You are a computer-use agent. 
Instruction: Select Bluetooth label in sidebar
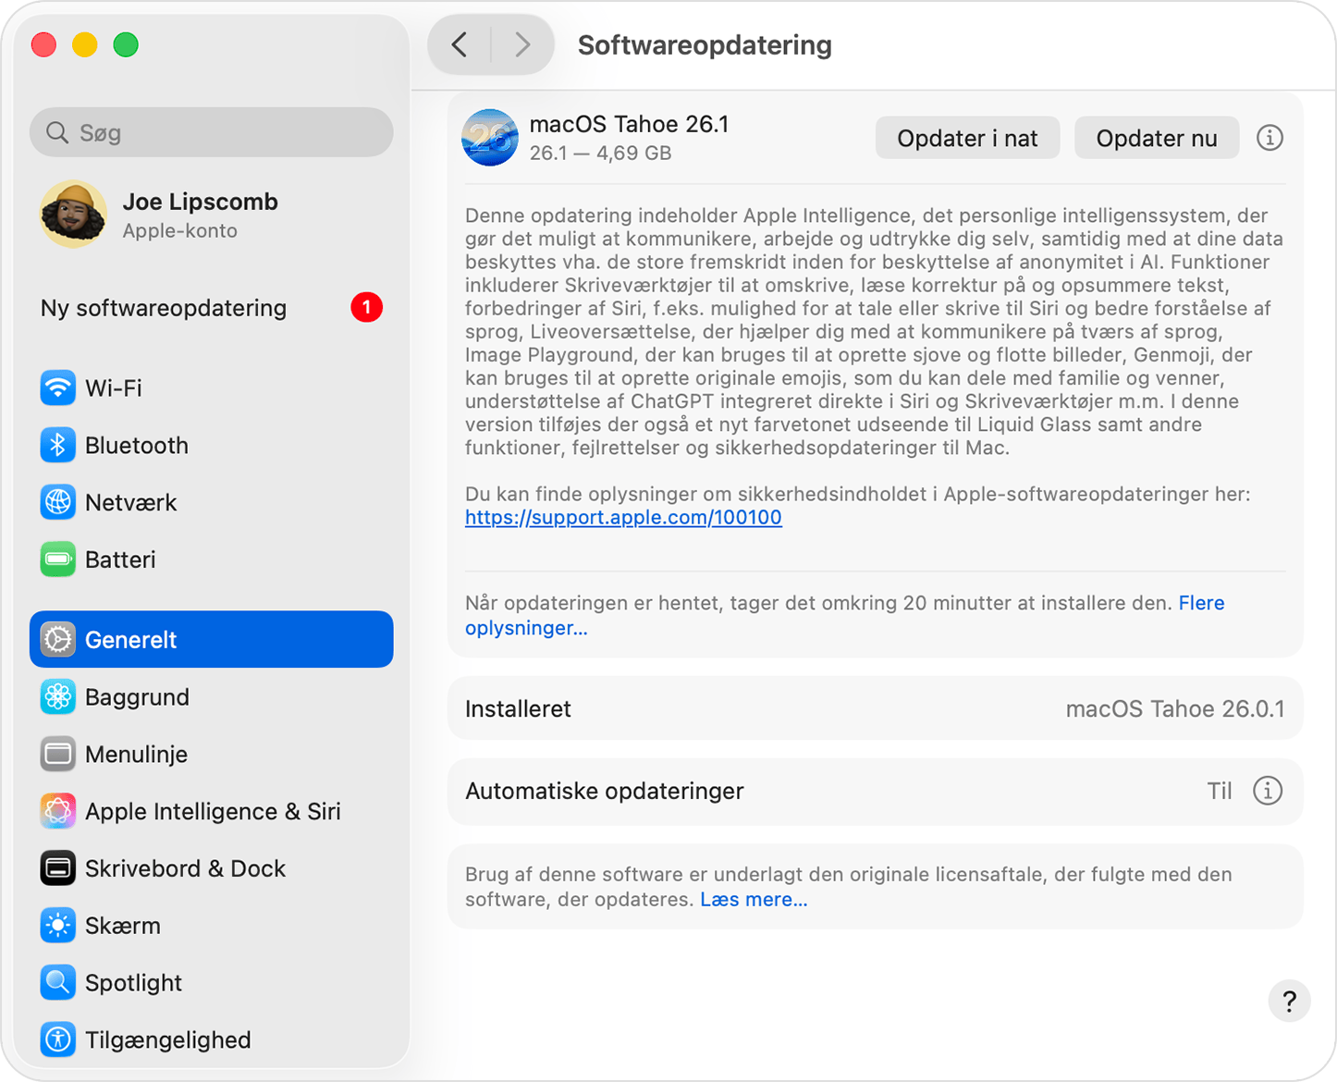[x=137, y=445]
